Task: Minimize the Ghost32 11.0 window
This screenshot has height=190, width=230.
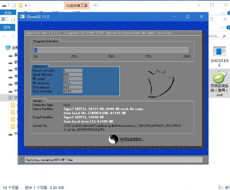Action: (x=174, y=17)
